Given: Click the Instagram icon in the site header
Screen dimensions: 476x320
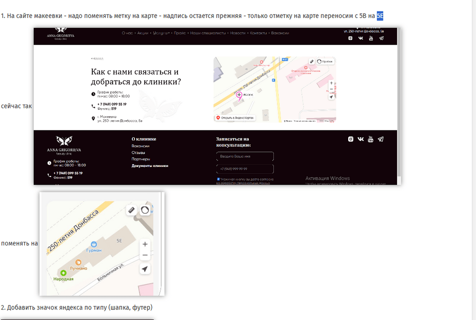Looking at the screenshot, I should [x=350, y=38].
